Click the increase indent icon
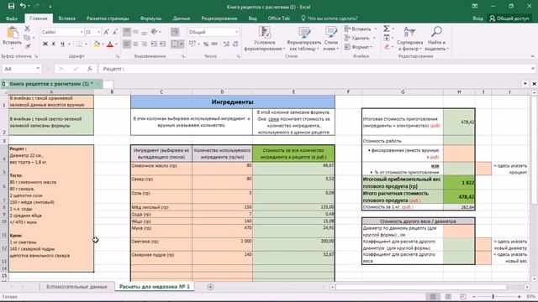This screenshot has width=538, height=302. point(162,44)
